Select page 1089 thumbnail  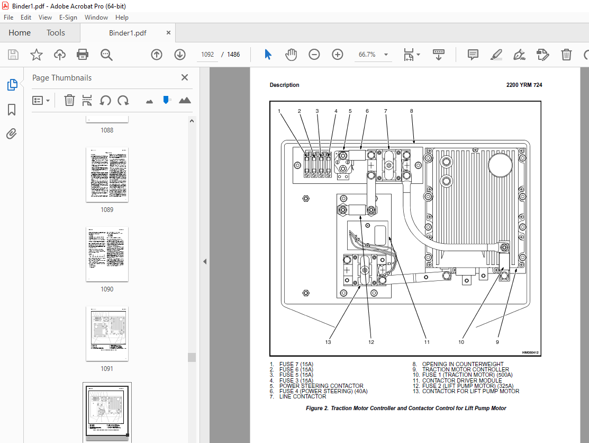click(107, 175)
